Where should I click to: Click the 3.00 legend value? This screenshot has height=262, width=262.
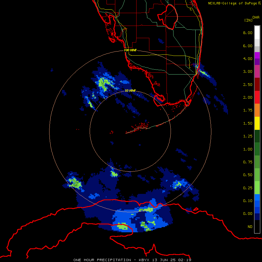click(x=248, y=72)
